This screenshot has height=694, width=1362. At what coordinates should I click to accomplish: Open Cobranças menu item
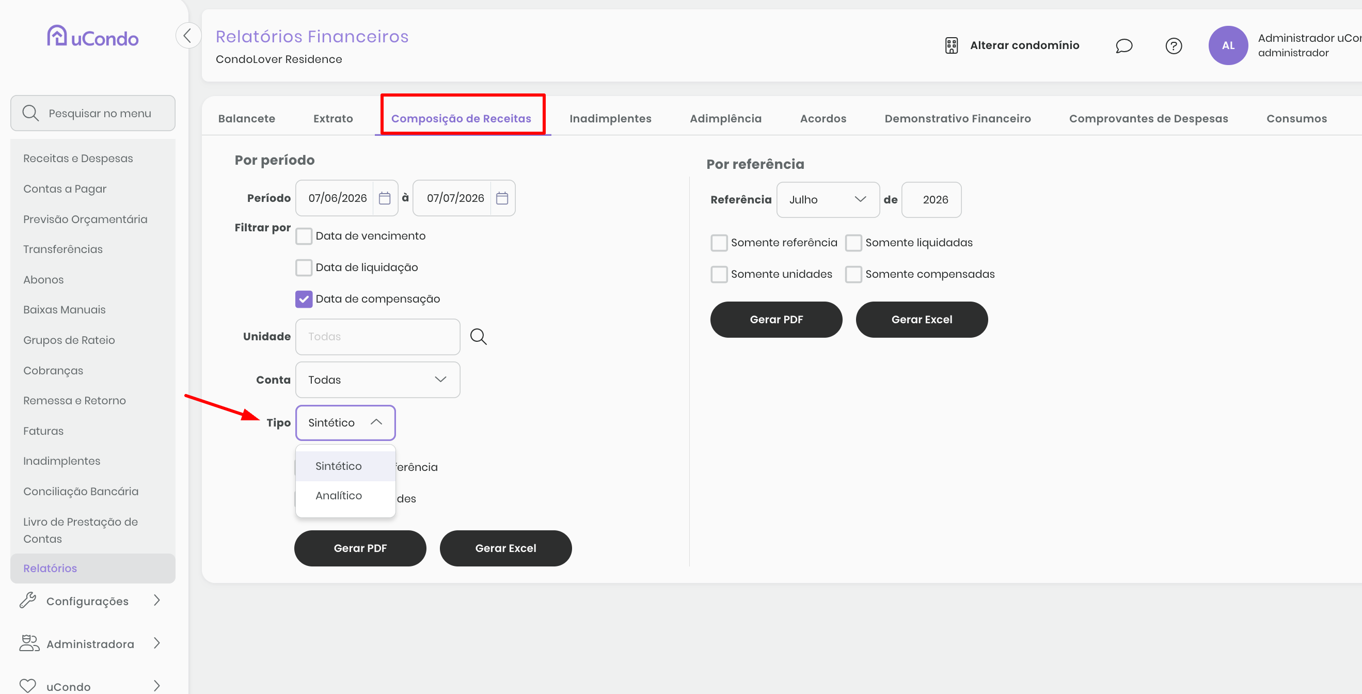pyautogui.click(x=53, y=371)
